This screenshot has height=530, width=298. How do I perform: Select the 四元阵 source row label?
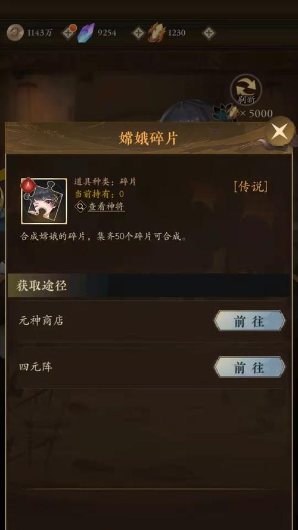[35, 366]
